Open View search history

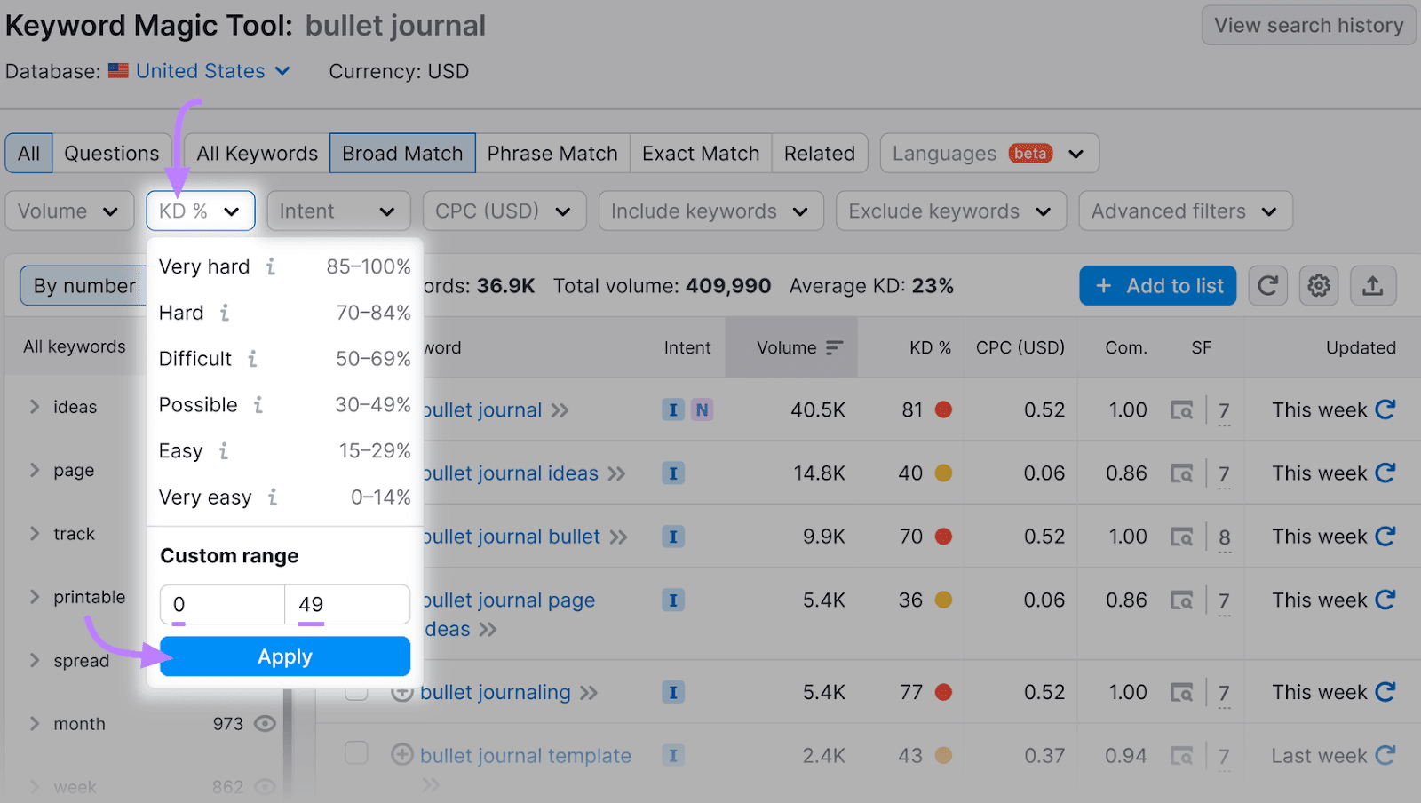click(1308, 25)
